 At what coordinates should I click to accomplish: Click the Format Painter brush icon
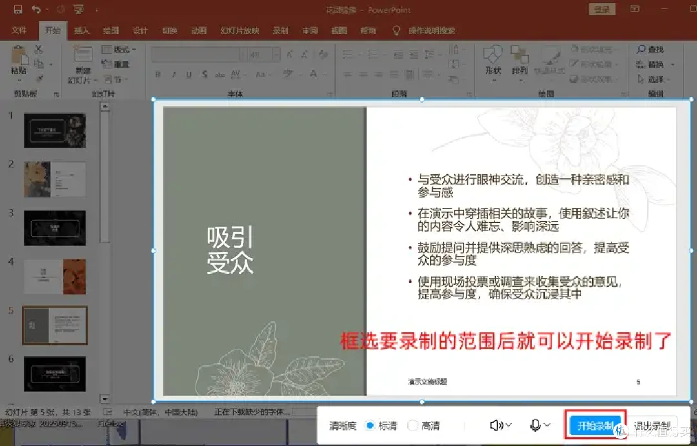pyautogui.click(x=39, y=79)
